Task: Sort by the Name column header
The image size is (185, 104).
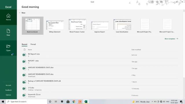Action: pyautogui.click(x=30, y=50)
